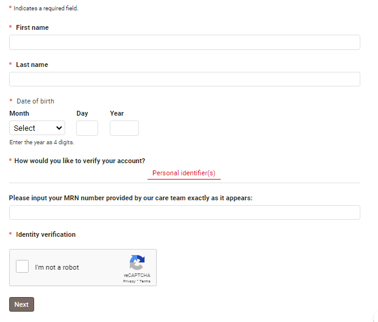
Task: Open the reCAPTCHA Terms link
Action: point(144,281)
